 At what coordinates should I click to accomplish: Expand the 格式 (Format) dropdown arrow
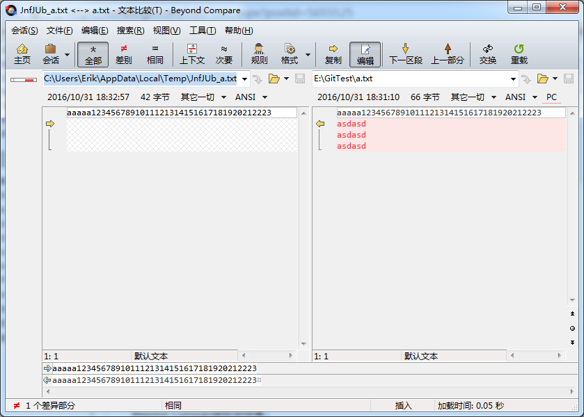coord(308,54)
